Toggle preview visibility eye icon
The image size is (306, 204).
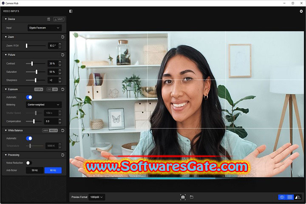(x=282, y=197)
